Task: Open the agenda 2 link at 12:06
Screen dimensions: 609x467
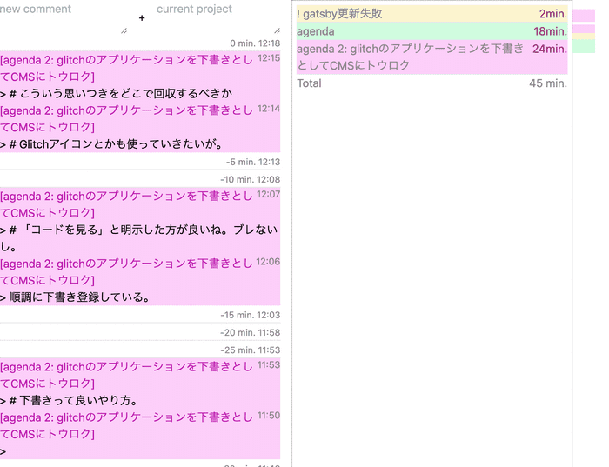Action: click(x=127, y=271)
